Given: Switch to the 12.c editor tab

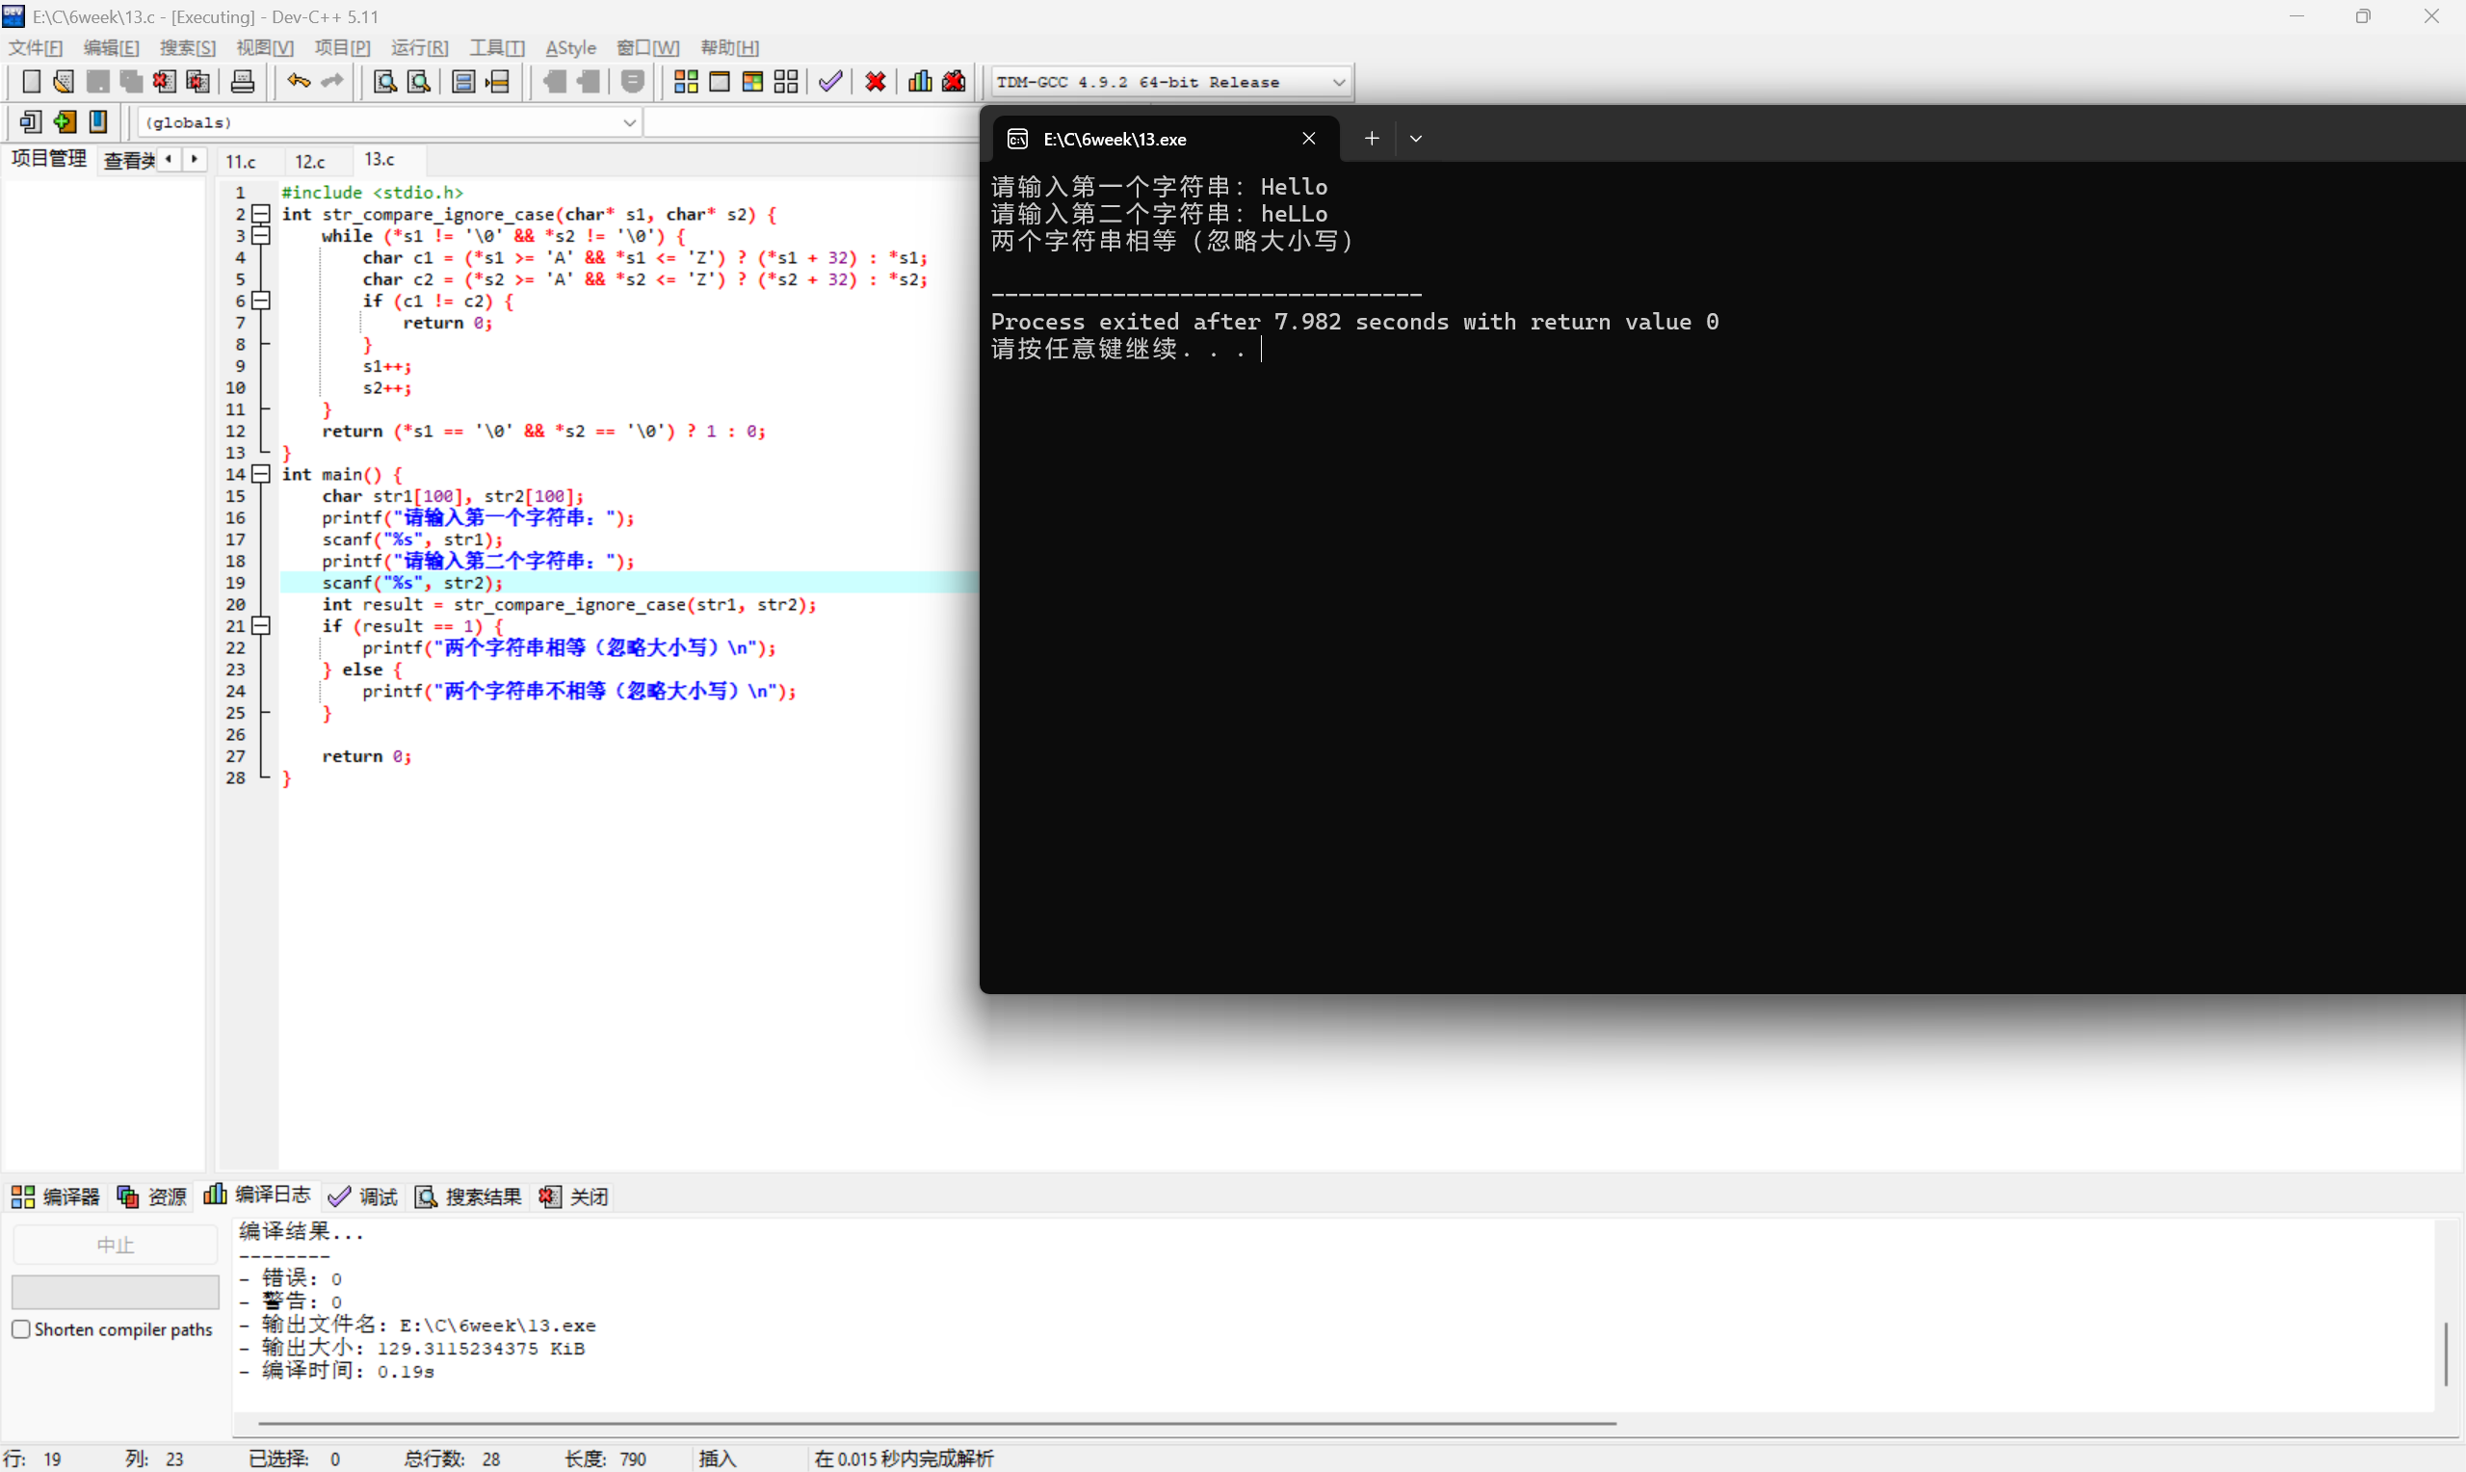Looking at the screenshot, I should pyautogui.click(x=309, y=161).
